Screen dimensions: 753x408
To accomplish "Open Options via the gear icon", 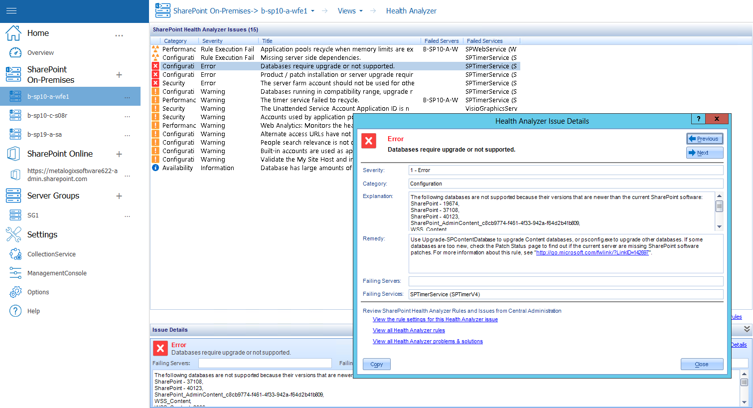I will click(15, 292).
